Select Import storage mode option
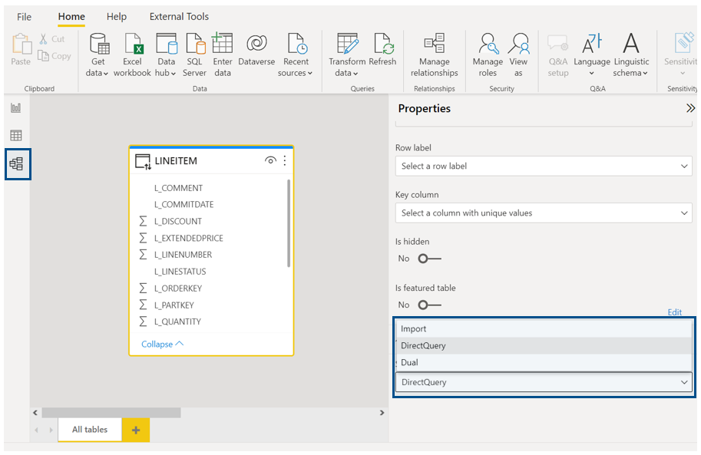The image size is (701, 455). pyautogui.click(x=544, y=328)
